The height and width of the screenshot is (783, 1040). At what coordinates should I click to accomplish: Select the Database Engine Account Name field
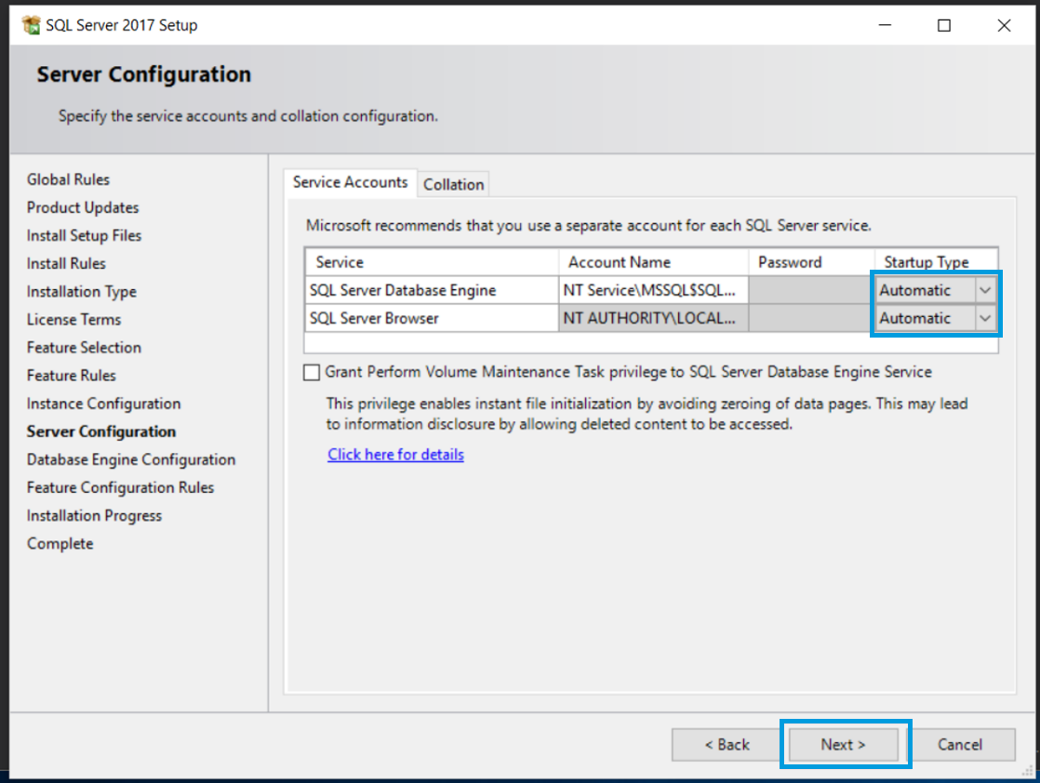[651, 289]
